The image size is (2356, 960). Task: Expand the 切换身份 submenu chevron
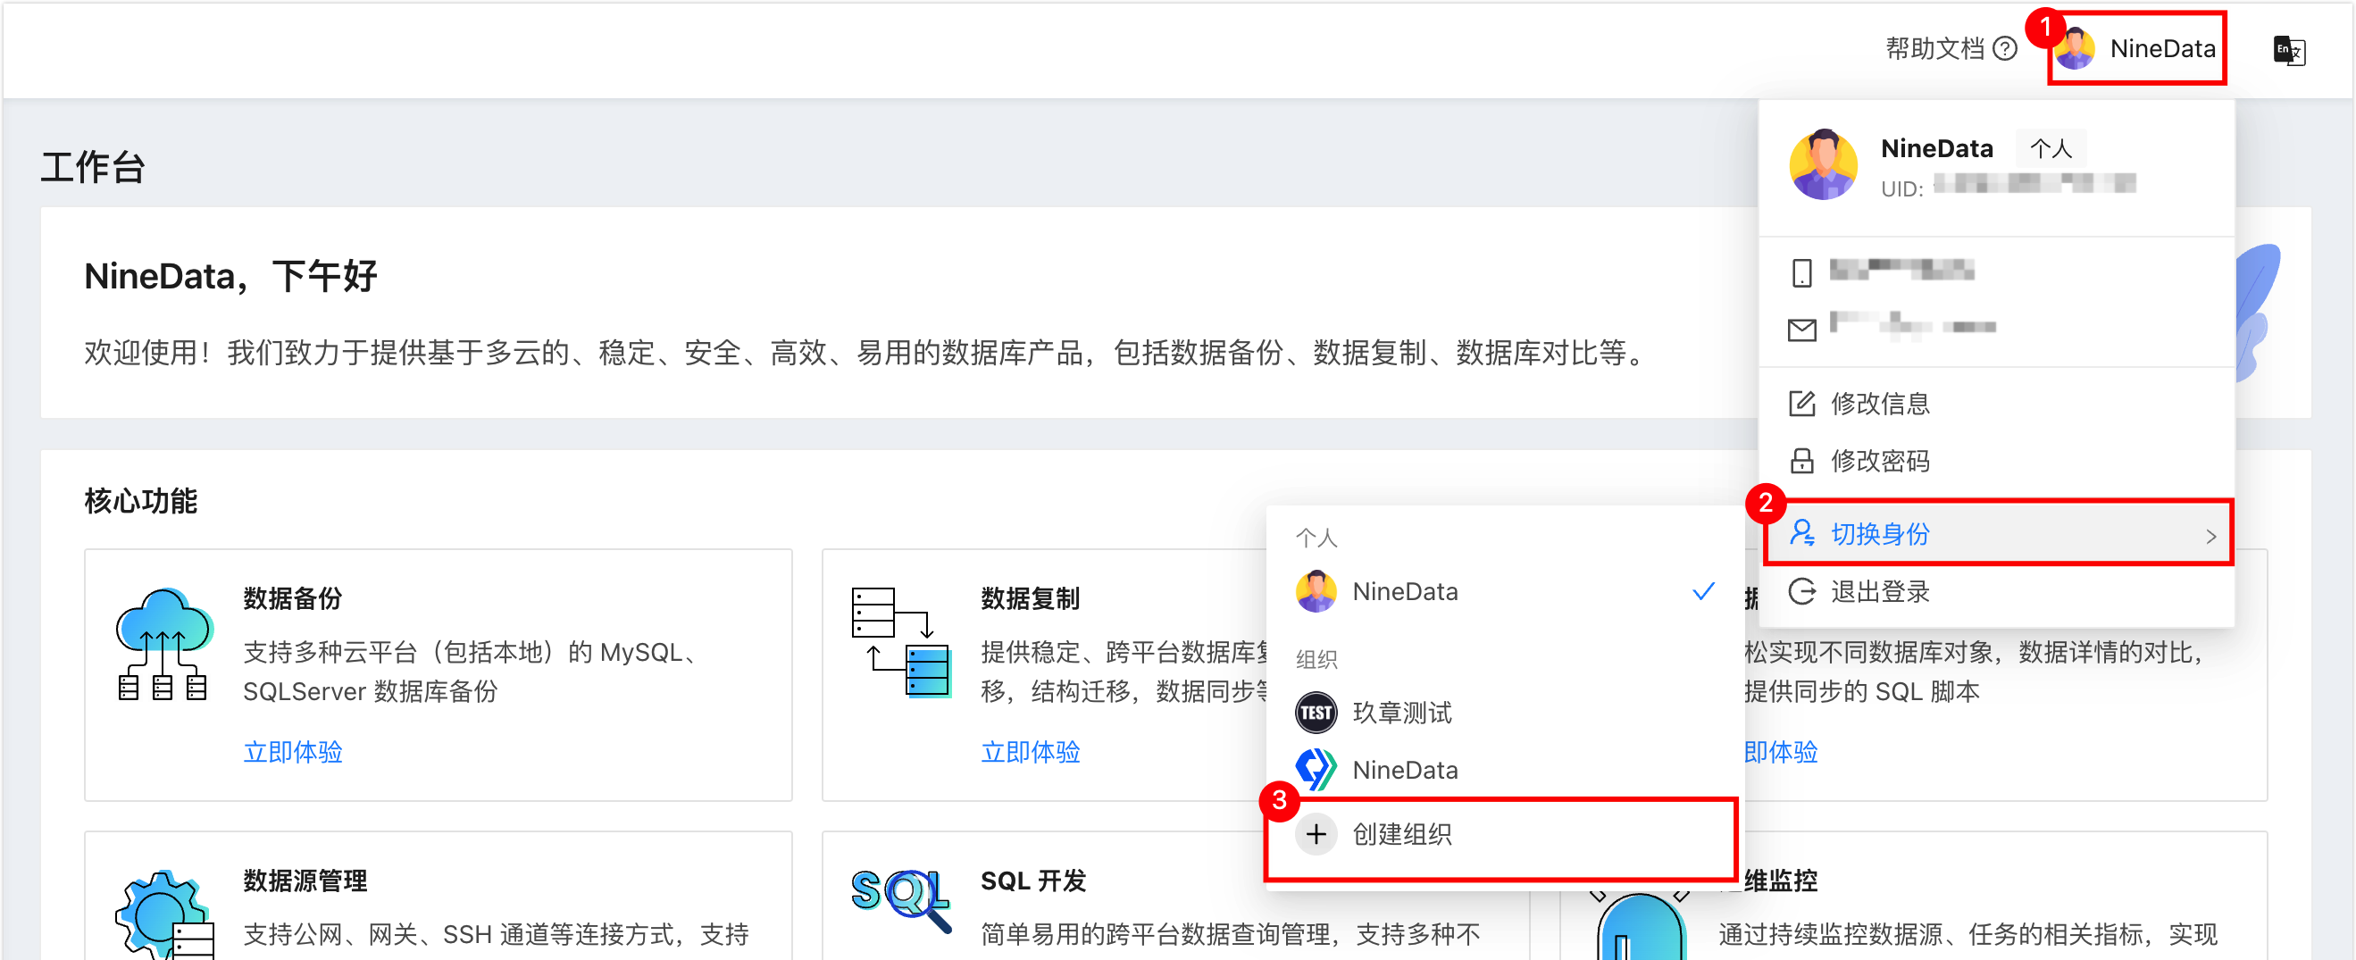2210,536
